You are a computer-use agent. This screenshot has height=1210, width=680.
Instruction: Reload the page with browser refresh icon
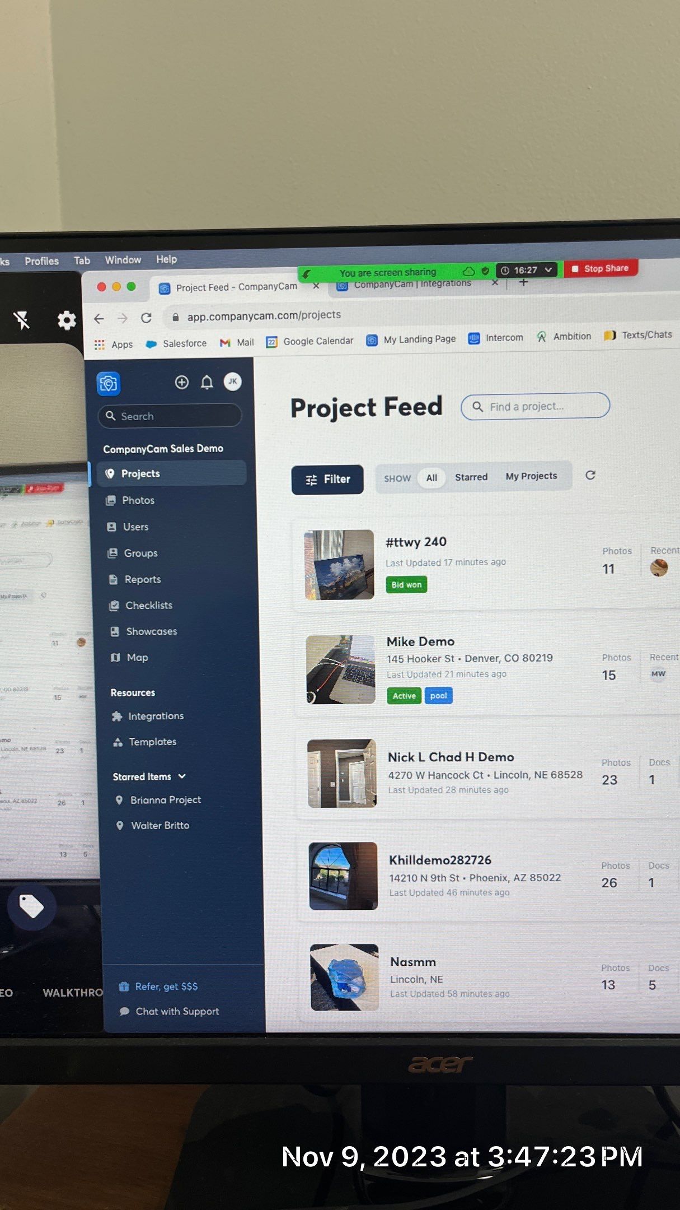[x=146, y=318]
